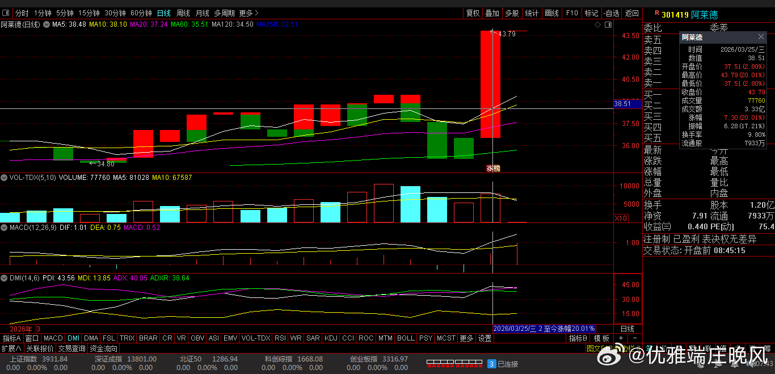This screenshot has height=374, width=775.
Task: Toggle 复权 price adjustment
Action: [x=473, y=13]
